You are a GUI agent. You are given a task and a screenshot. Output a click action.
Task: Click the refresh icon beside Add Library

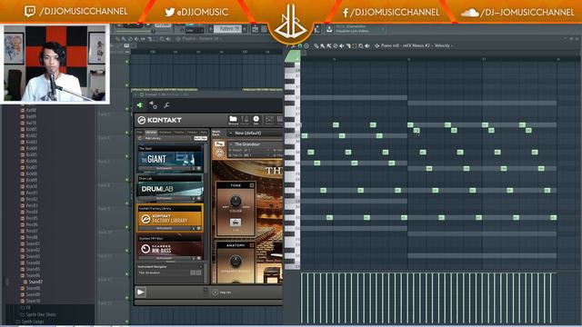click(x=140, y=138)
